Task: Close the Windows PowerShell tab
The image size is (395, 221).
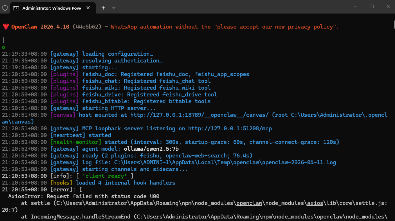Action: pos(88,8)
